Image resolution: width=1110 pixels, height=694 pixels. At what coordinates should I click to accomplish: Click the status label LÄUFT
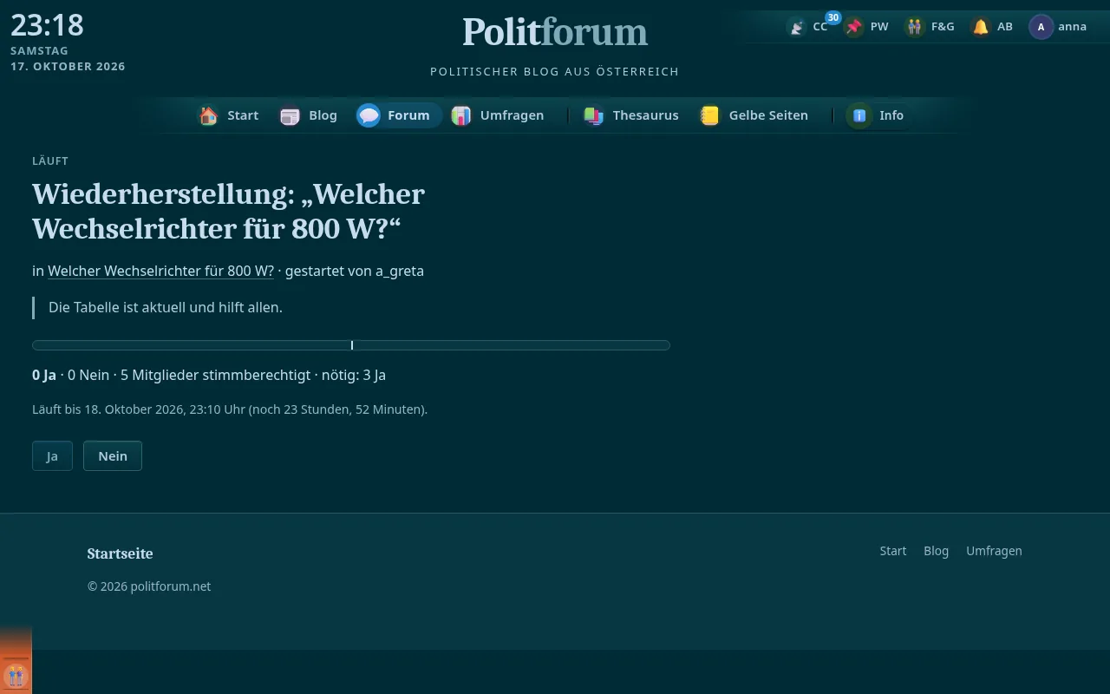(x=50, y=160)
